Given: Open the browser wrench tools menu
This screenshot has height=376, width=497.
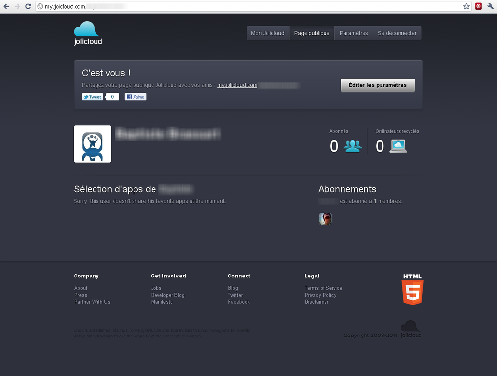Looking at the screenshot, I should pyautogui.click(x=490, y=6).
